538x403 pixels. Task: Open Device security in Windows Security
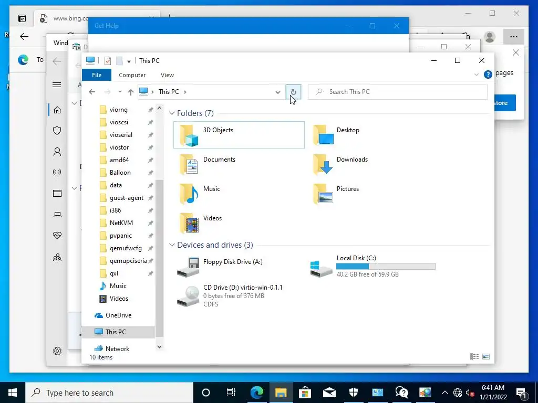click(x=57, y=215)
